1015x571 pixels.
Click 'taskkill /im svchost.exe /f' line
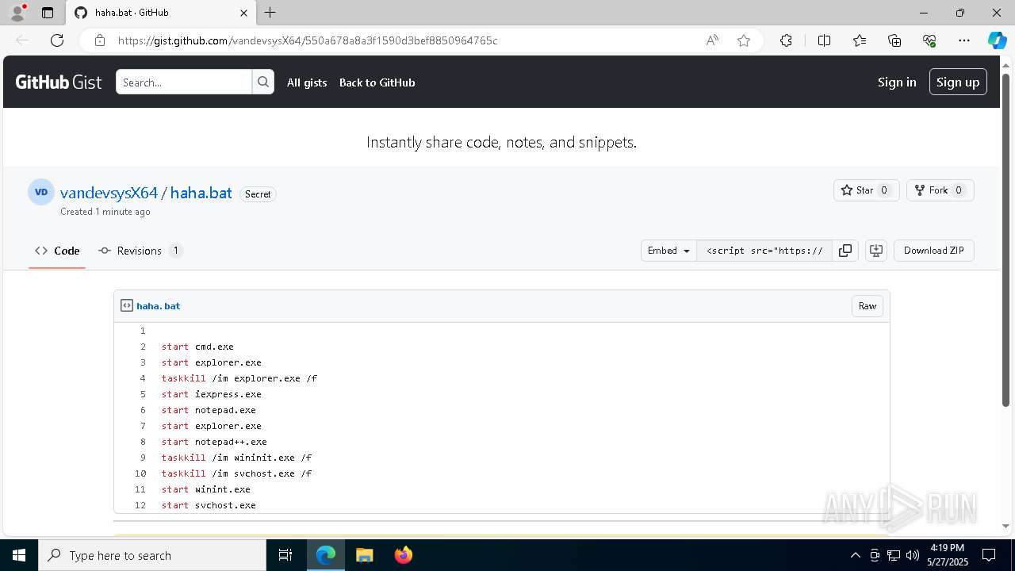tap(236, 473)
